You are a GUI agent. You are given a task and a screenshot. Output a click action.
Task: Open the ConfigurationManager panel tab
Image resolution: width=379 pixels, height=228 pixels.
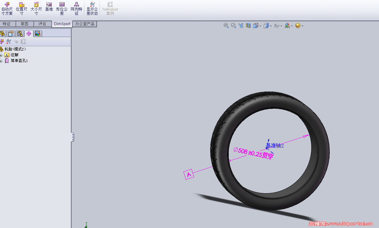point(19,34)
